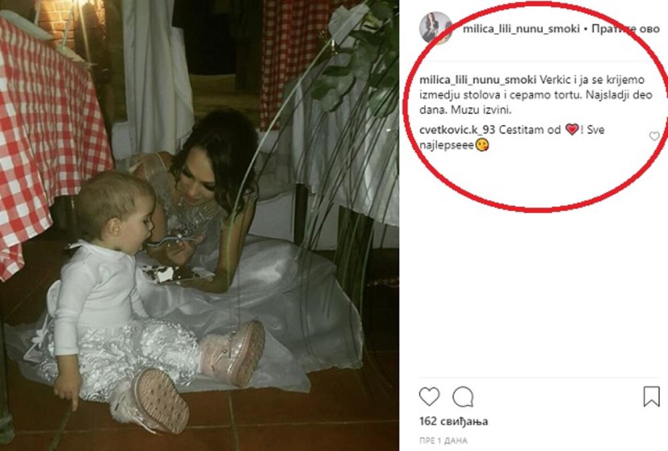668x451 pixels.
Task: Click the ПРЕ 1 ДАНА timestamp
Action: (443, 440)
